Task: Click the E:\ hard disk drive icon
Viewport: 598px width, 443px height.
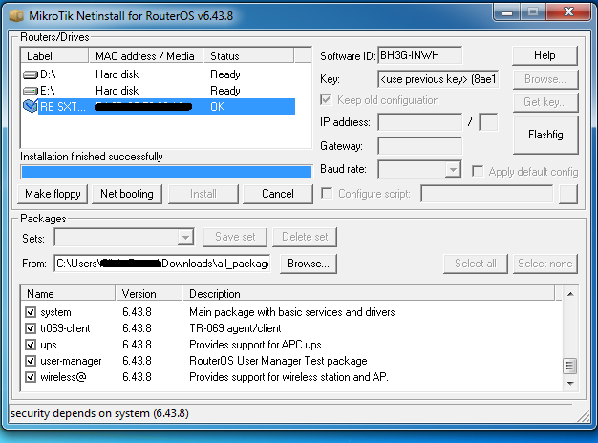Action: tap(31, 91)
